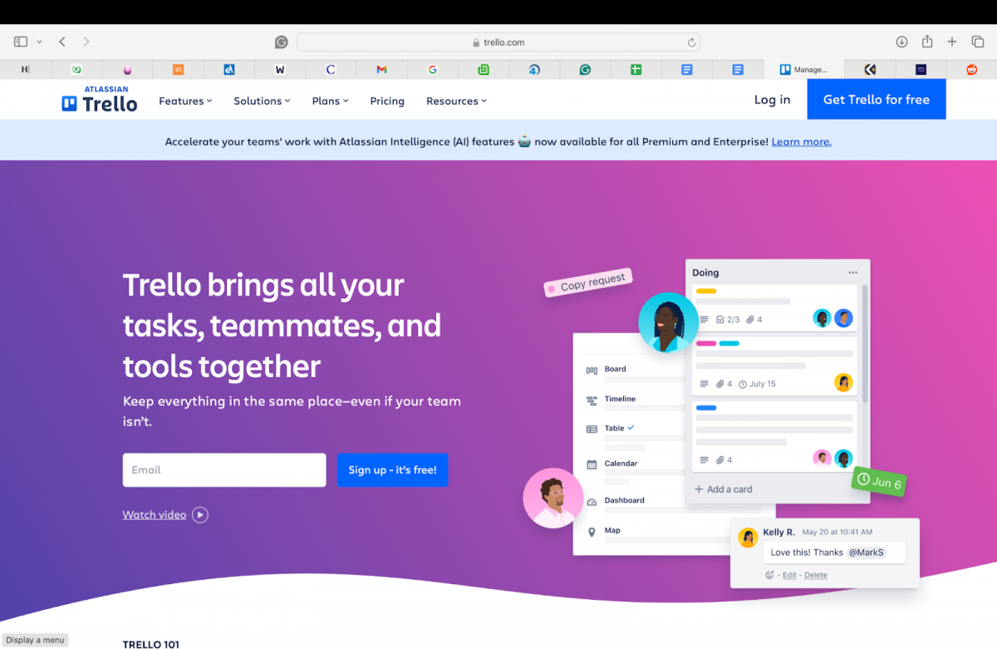Click the Safari share icon

[927, 42]
